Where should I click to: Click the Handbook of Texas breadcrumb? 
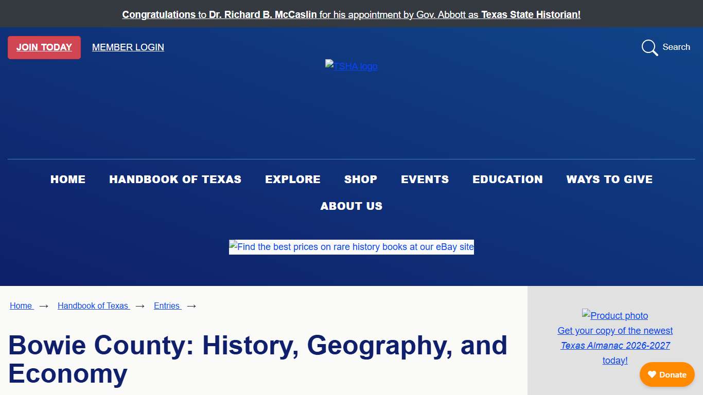[93, 306]
